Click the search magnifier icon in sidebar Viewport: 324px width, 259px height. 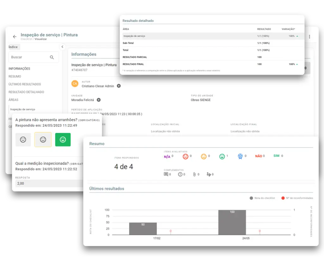pos(52,57)
